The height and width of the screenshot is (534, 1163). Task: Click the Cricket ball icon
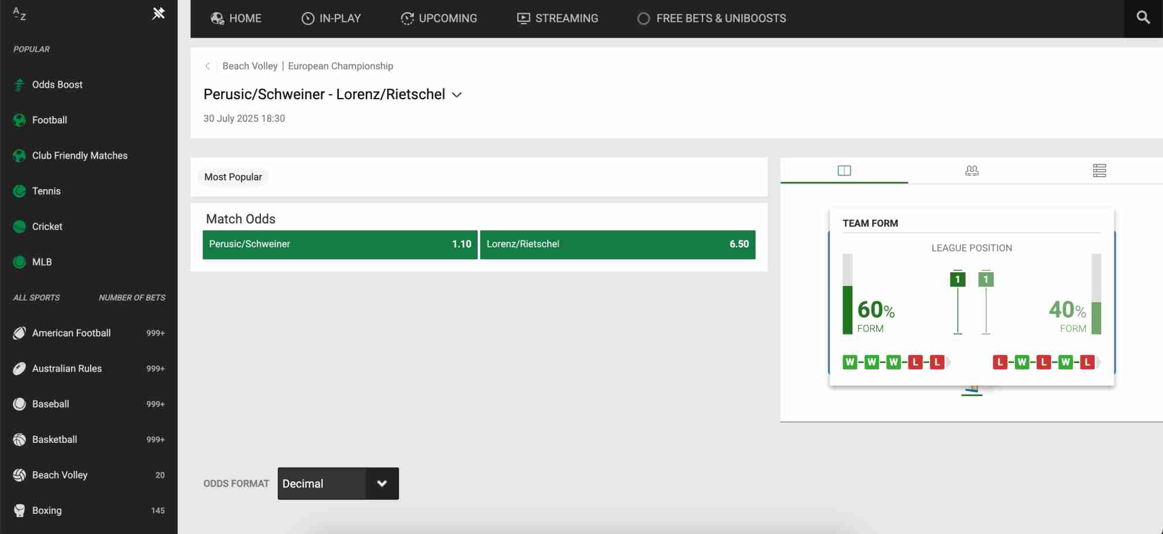pos(19,227)
